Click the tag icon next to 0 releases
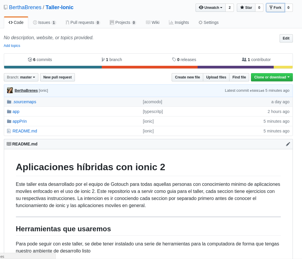302x259 pixels. 174,60
